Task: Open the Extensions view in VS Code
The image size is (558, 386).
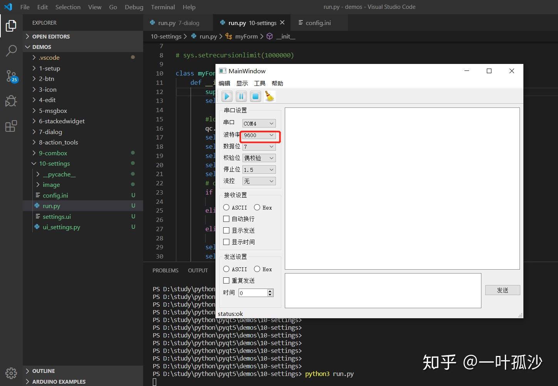Action: point(11,126)
